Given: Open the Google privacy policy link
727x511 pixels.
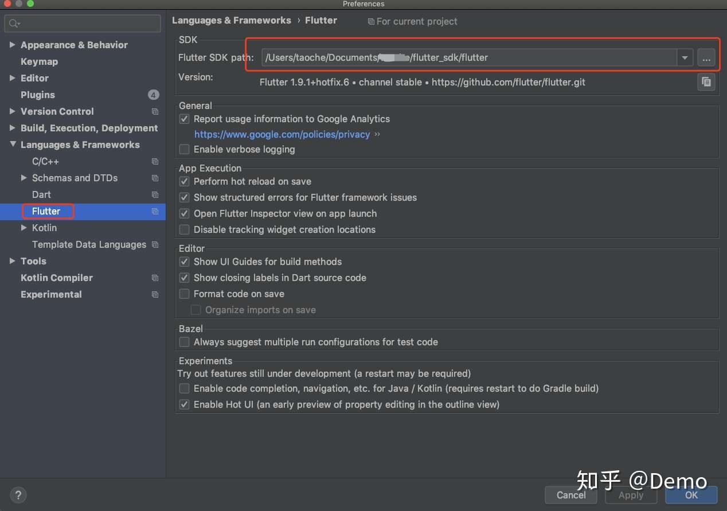Looking at the screenshot, I should pos(282,134).
